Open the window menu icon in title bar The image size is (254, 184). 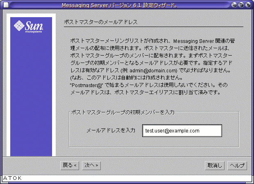[x=6, y=5]
